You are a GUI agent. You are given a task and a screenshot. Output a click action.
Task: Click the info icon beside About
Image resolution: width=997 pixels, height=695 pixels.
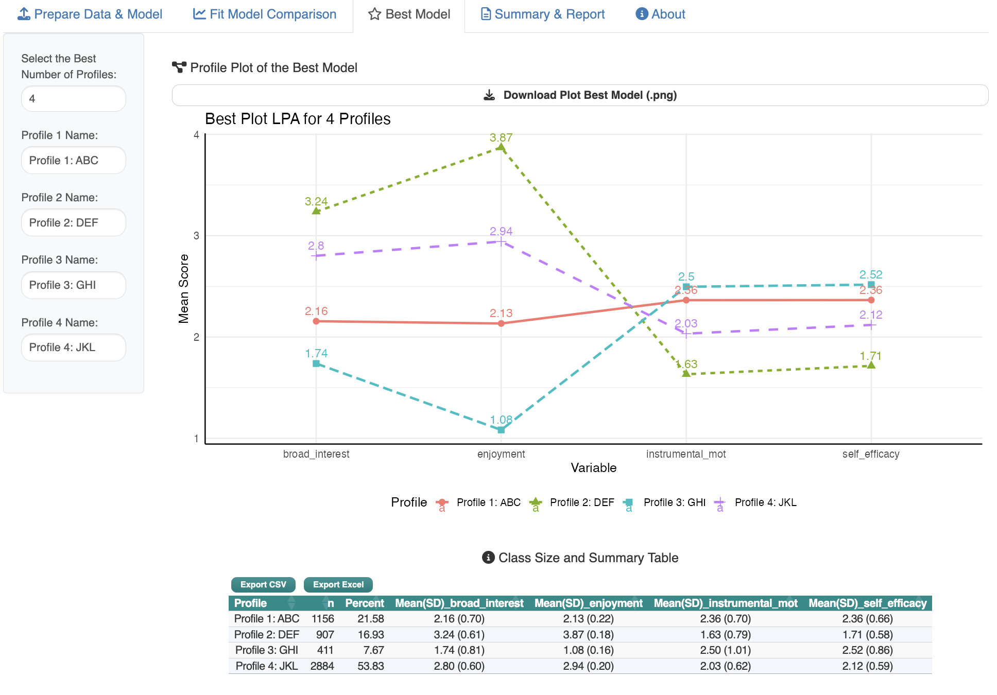[642, 14]
